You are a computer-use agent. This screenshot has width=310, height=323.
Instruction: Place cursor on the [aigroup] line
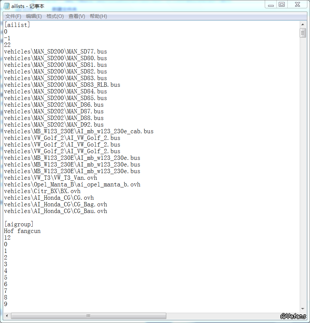click(x=19, y=224)
